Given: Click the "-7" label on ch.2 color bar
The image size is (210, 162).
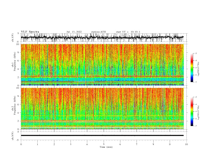Looking at the screenshot, I should (x=196, y=126).
